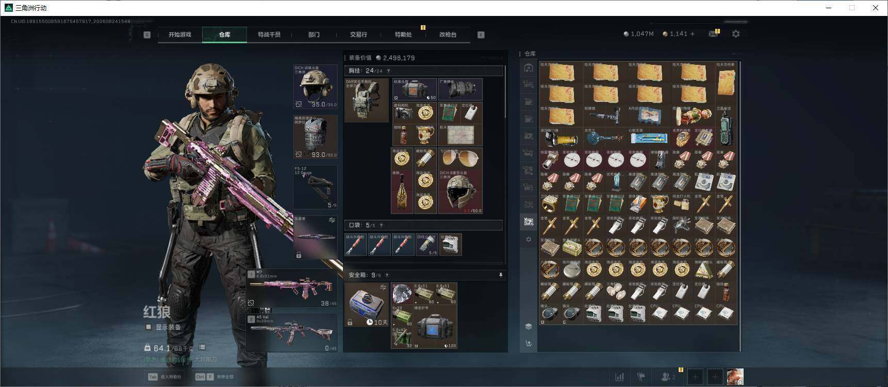Click the stack items layers icon
The width and height of the screenshot is (888, 387).
click(529, 326)
